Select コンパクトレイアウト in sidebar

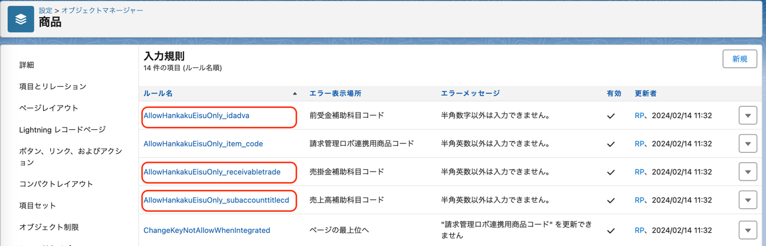(56, 184)
